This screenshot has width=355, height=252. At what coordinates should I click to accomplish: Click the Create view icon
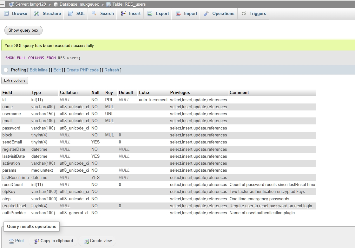click(x=86, y=241)
